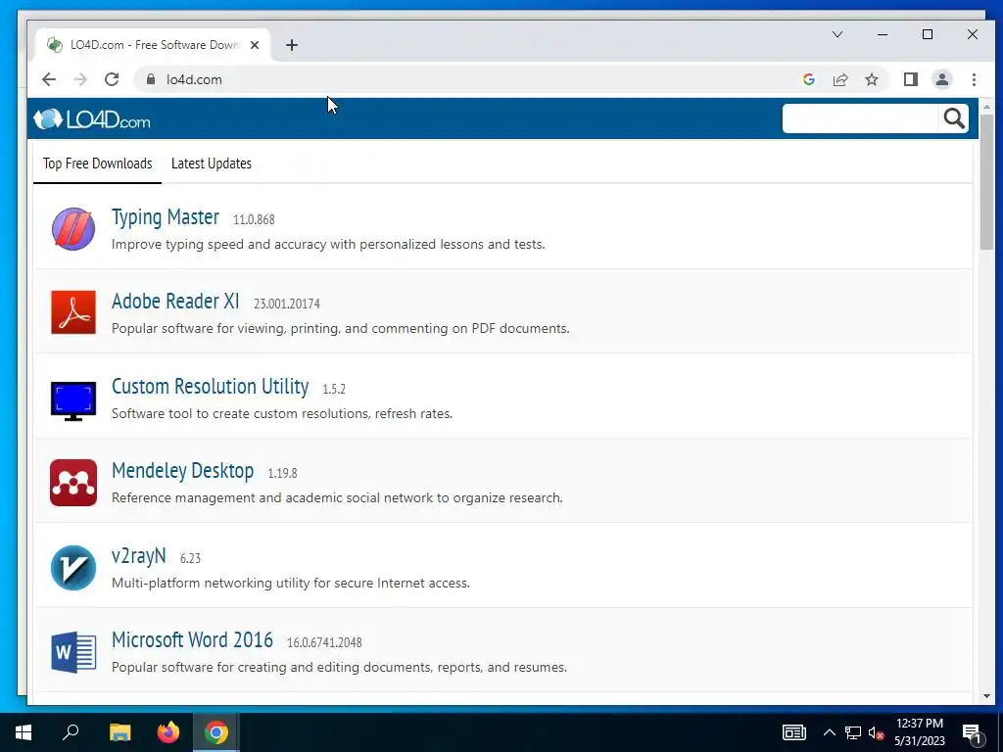Click the taskbar search magnifier
The height and width of the screenshot is (752, 1003).
(x=71, y=732)
